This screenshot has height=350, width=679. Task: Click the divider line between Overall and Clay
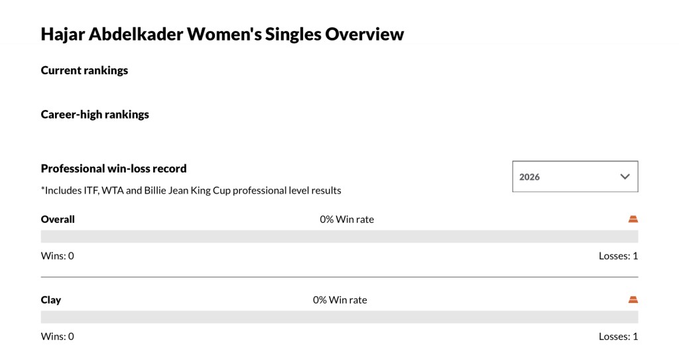(x=339, y=276)
